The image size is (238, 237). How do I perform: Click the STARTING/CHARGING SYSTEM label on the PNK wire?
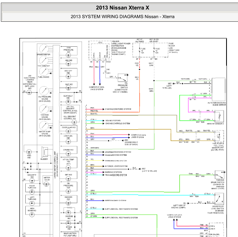pyautogui.click(x=118, y=109)
